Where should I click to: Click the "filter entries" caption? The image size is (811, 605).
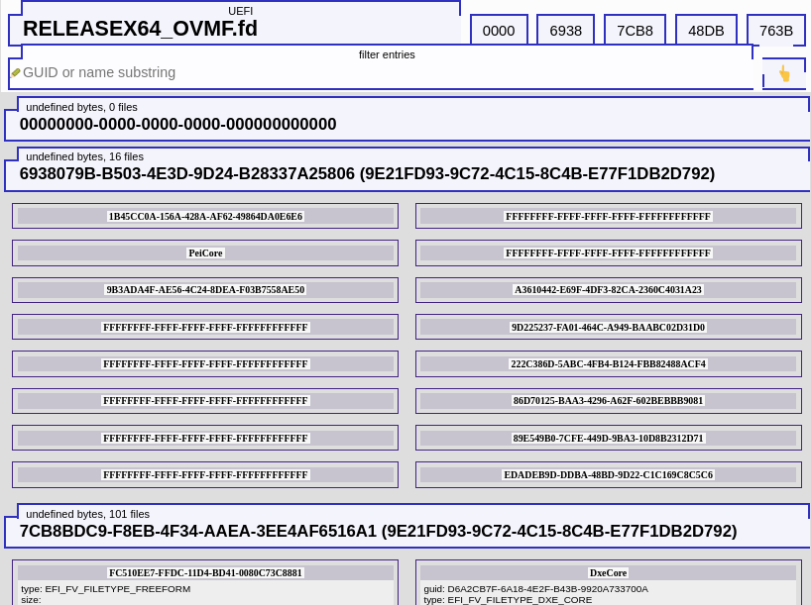coord(387,54)
